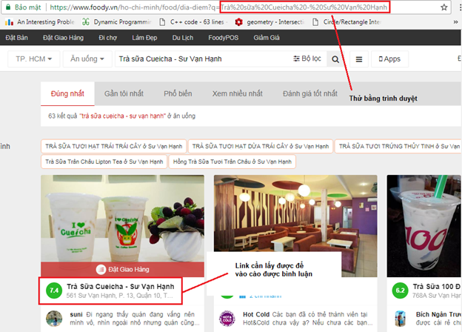Expand the TP. HCM city dropdown

pos(34,59)
